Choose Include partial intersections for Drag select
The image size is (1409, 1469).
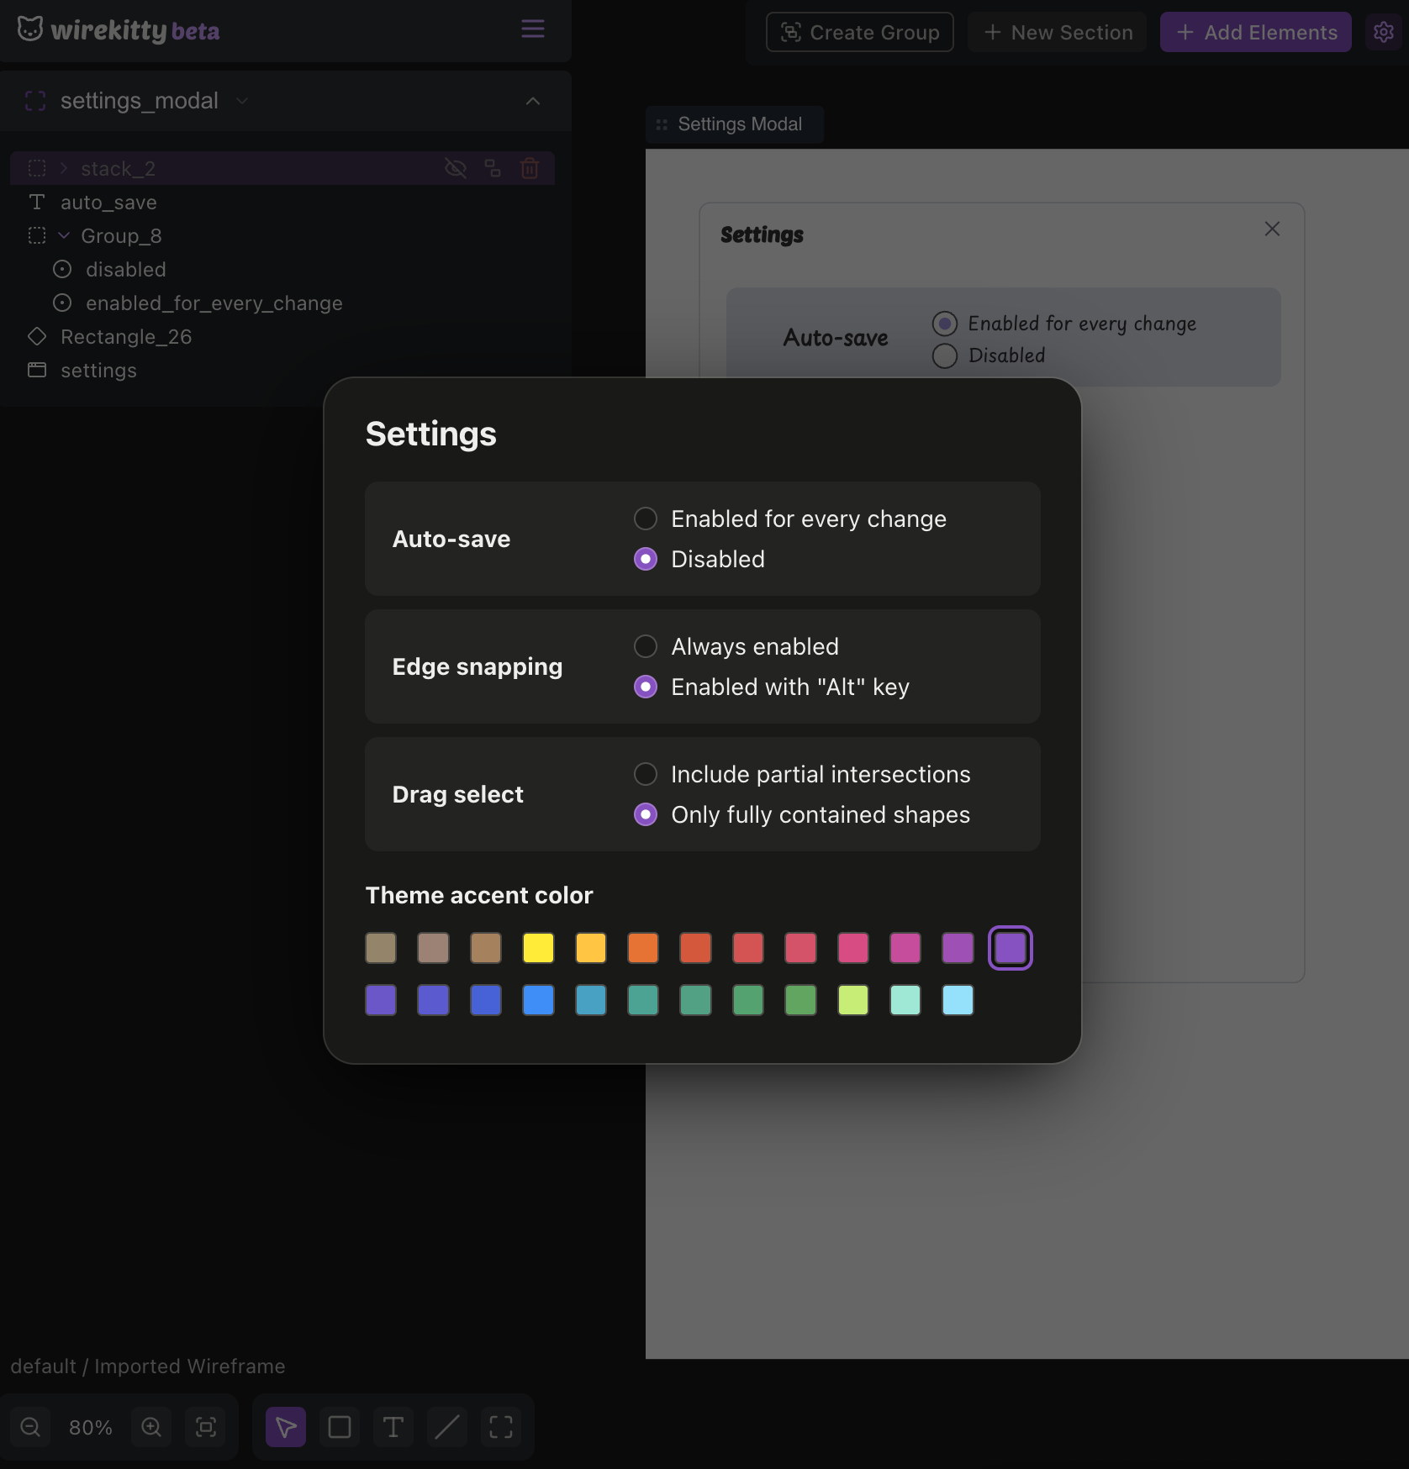pyautogui.click(x=645, y=773)
